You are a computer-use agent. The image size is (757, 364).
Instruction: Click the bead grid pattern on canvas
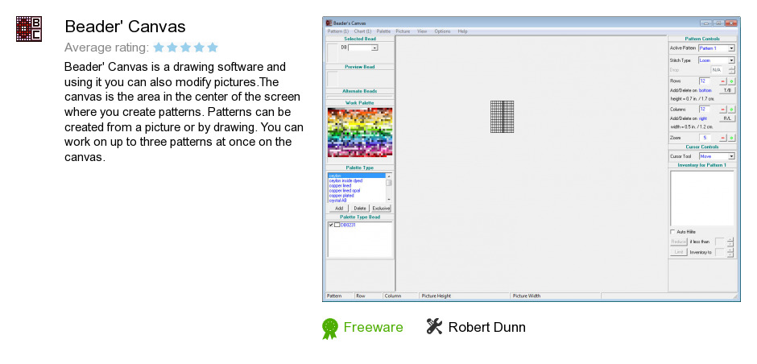click(x=502, y=116)
